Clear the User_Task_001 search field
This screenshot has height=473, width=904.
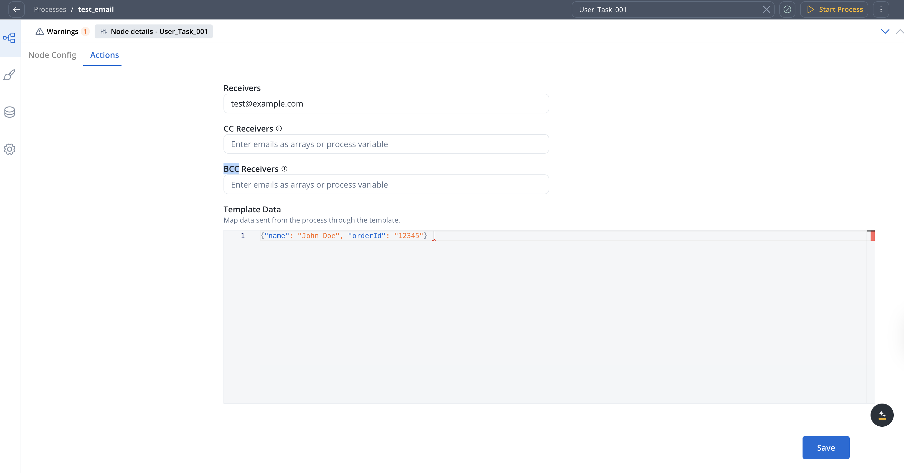coord(766,9)
